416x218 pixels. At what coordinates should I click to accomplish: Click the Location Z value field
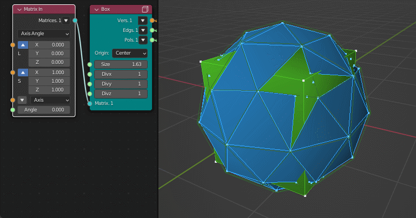point(49,62)
